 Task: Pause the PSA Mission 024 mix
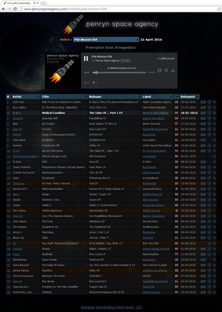(86, 58)
